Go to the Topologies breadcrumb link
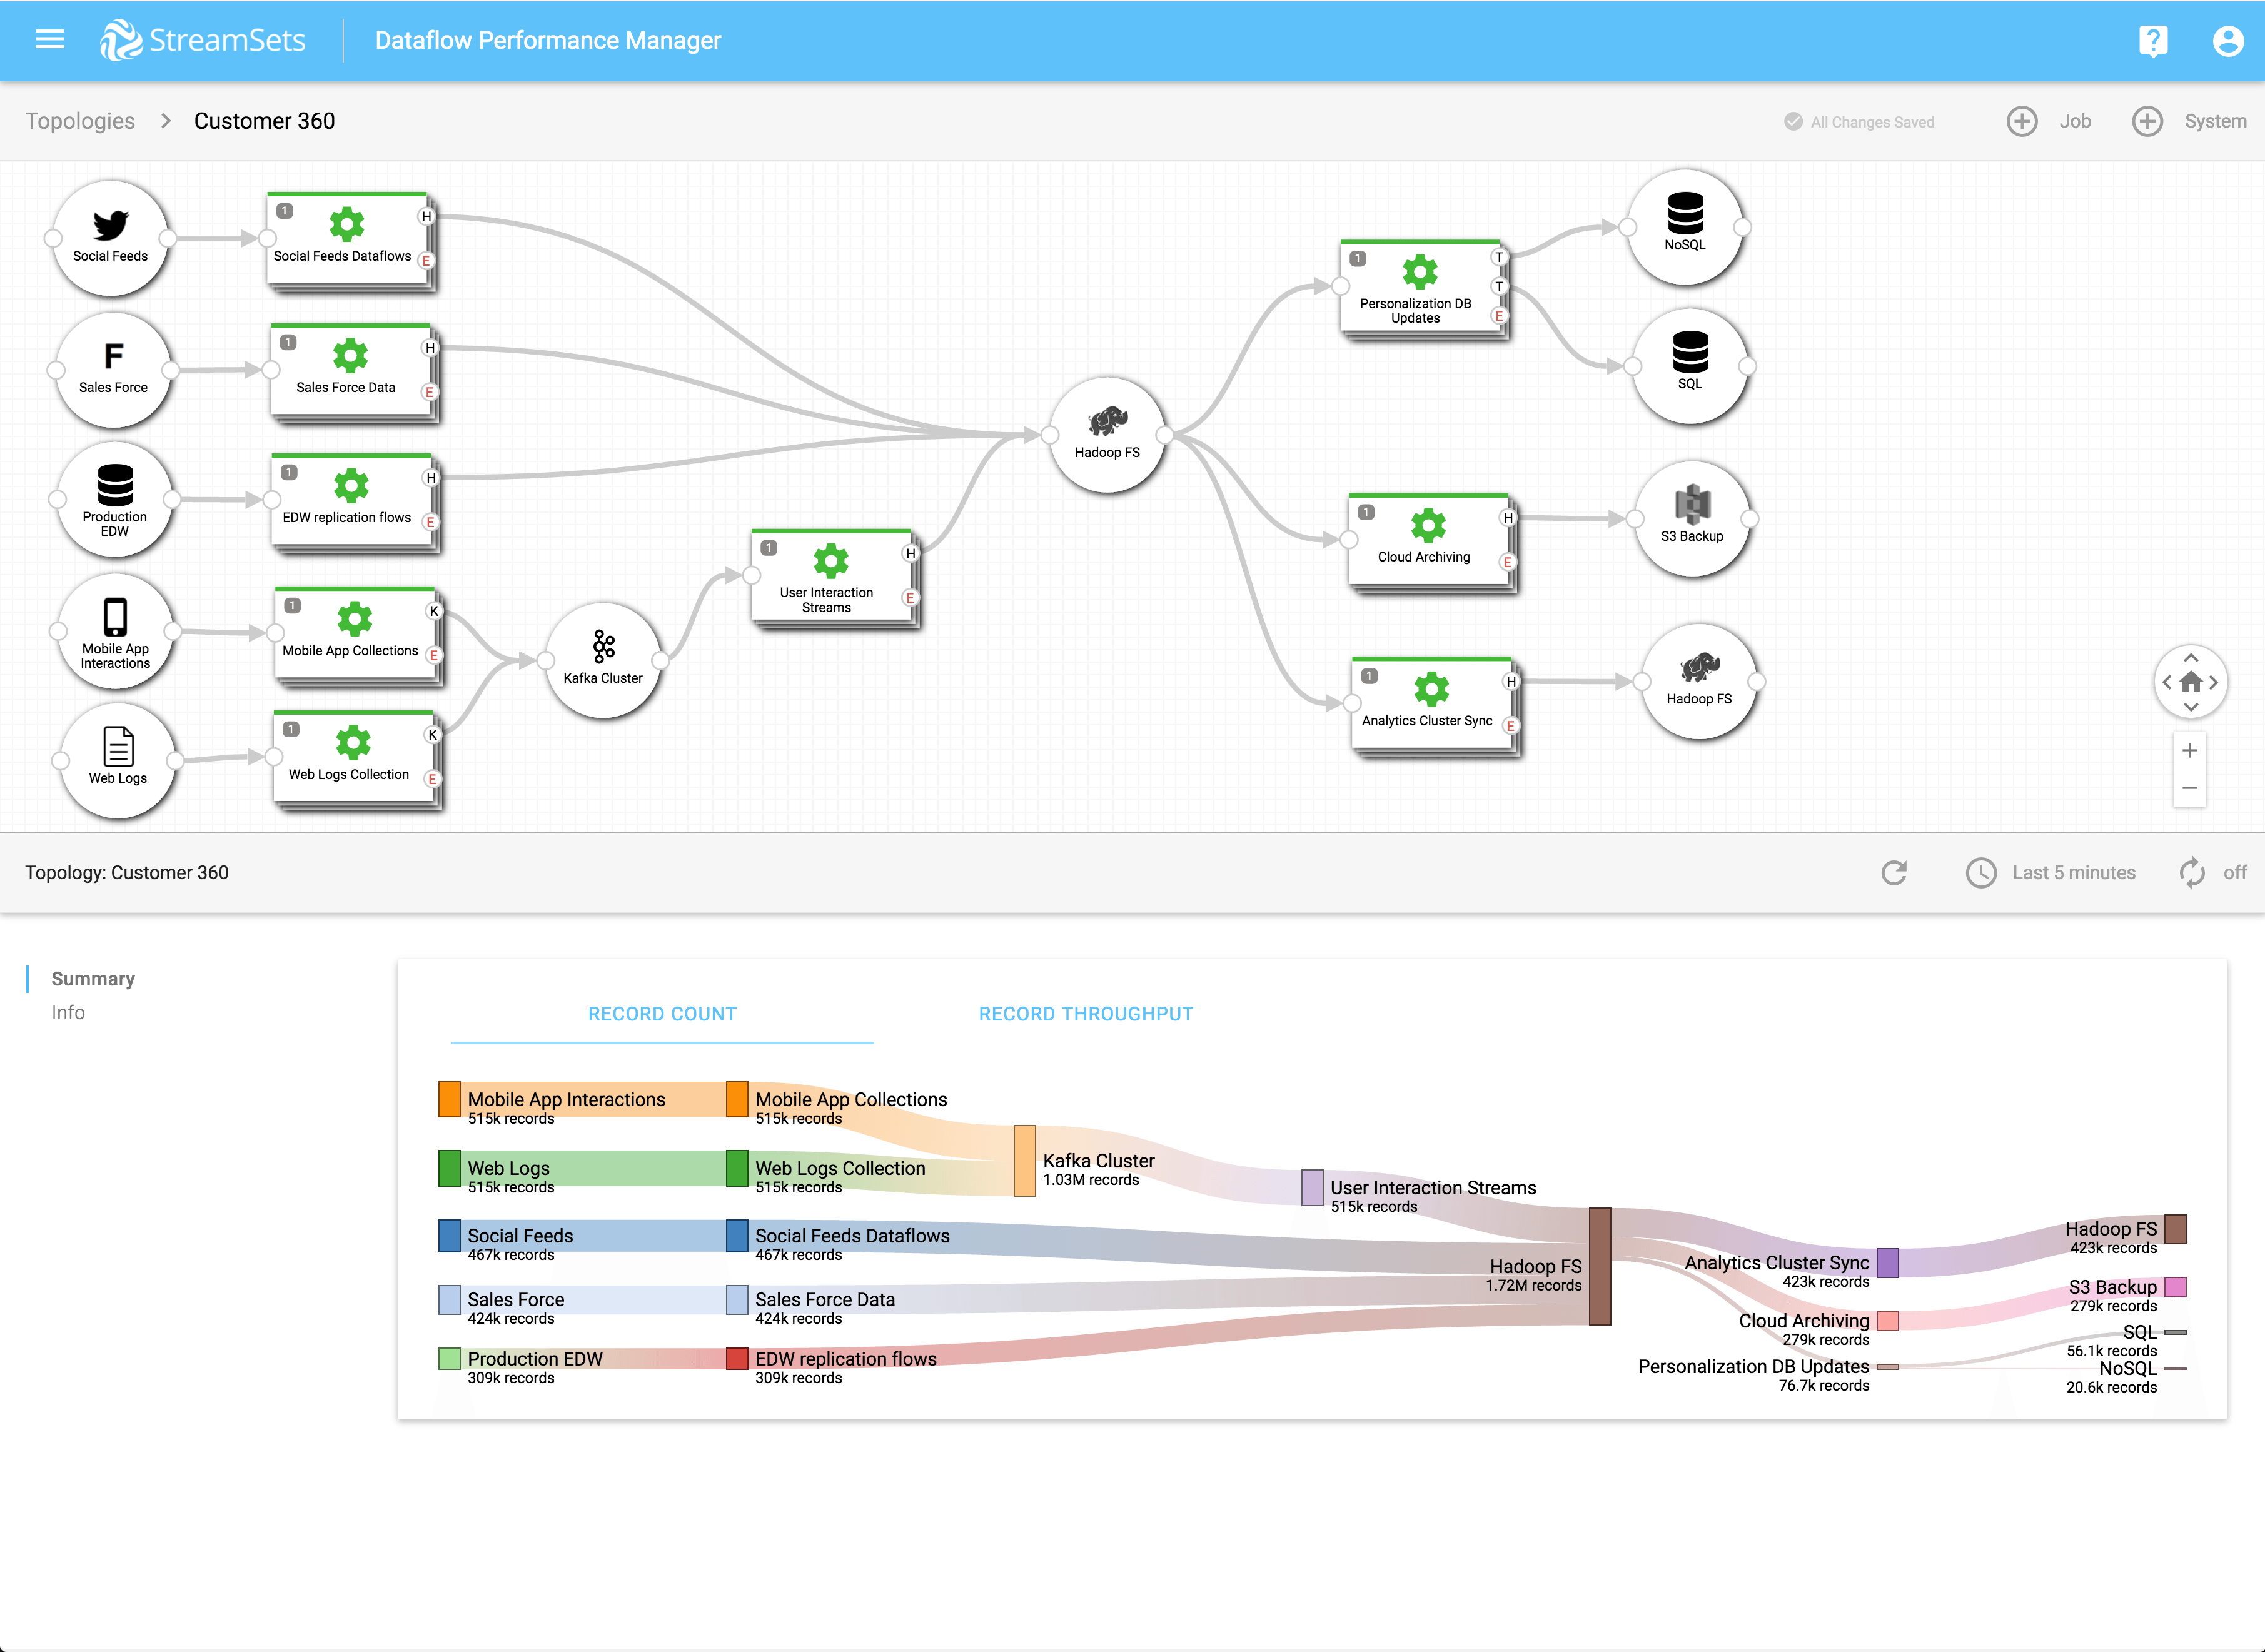This screenshot has width=2265, height=1652. (80, 121)
